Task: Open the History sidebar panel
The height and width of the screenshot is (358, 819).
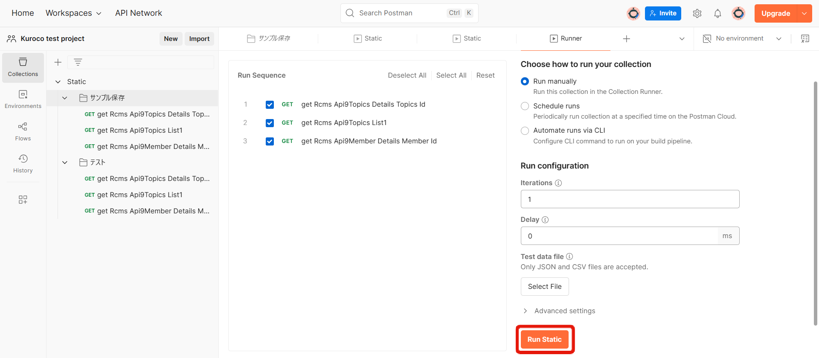Action: coord(23,163)
